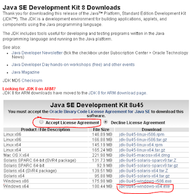Open Oracle Binary Code License Agreement link
The image size is (190, 194).
[x=100, y=112]
